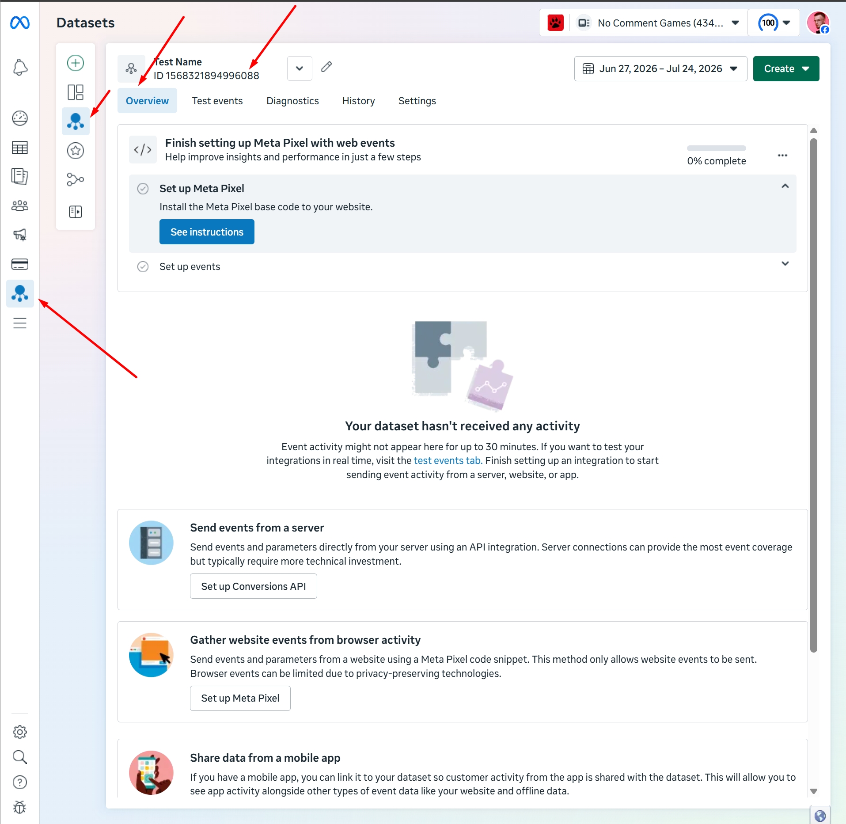Switch to the Settings tab
Image resolution: width=846 pixels, height=824 pixels.
point(417,101)
